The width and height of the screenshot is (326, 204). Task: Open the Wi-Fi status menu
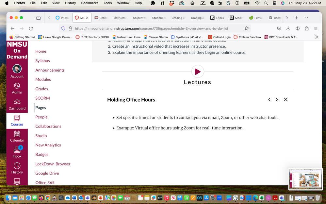coord(257,3)
